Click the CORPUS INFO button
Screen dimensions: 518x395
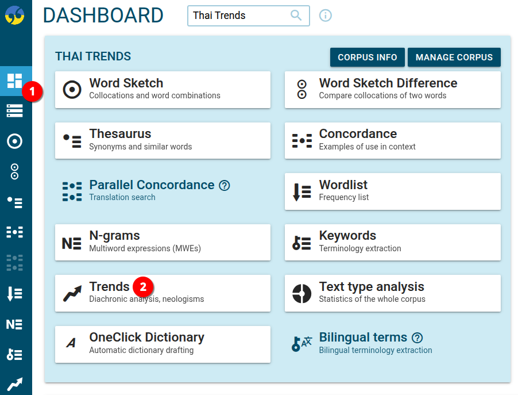[368, 57]
